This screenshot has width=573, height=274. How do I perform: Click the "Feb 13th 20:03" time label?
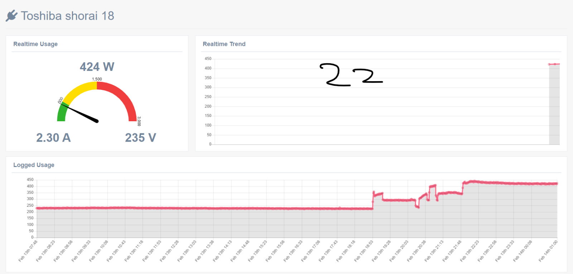click(x=399, y=251)
